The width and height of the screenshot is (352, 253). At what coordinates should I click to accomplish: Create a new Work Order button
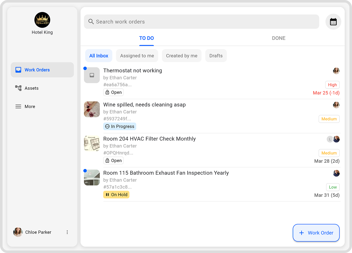click(x=316, y=233)
